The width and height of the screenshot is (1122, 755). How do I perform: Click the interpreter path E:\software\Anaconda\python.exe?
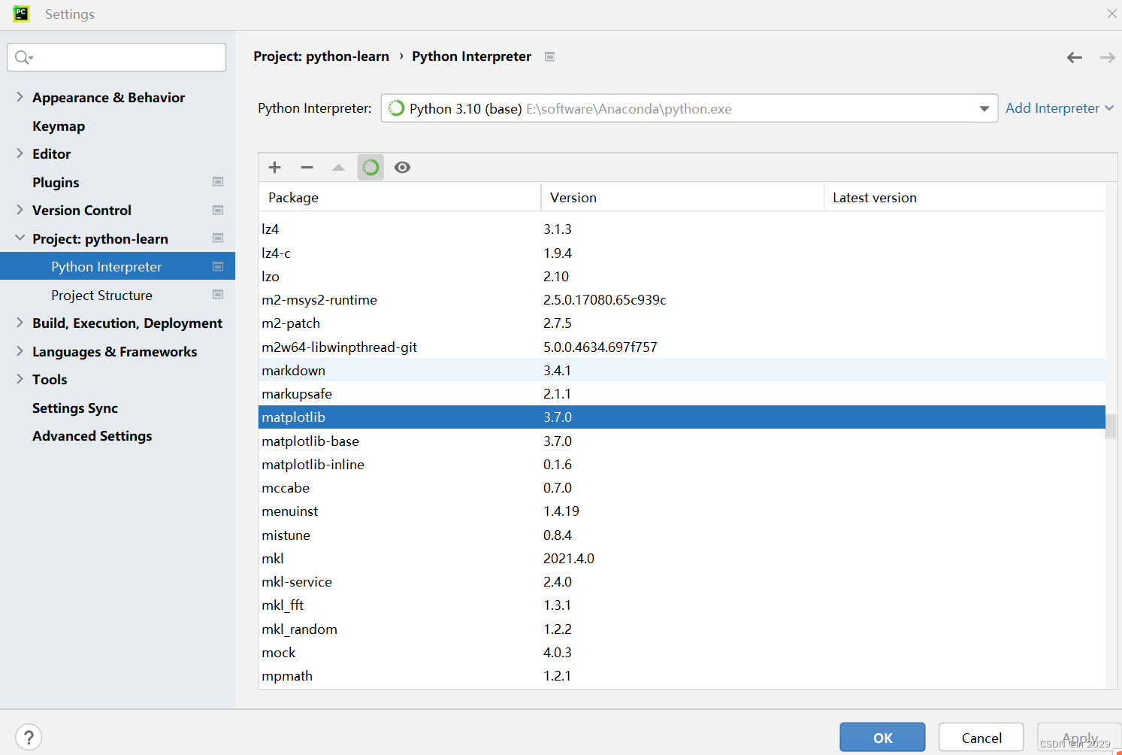coord(629,109)
